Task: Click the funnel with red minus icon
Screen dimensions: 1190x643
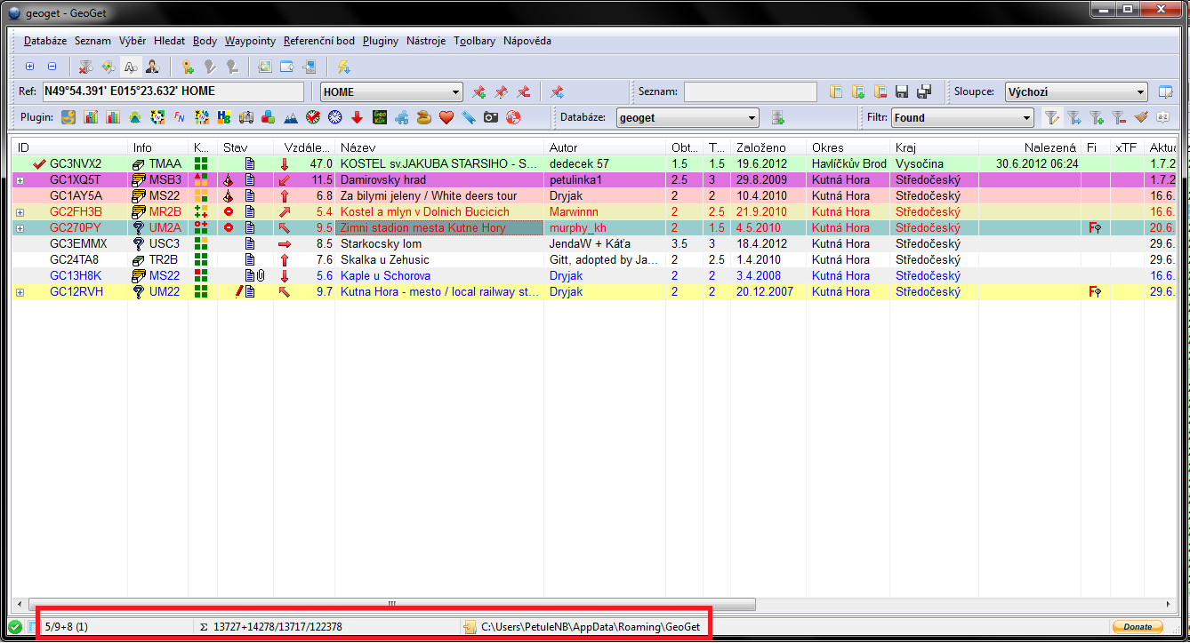Action: coord(1119,117)
